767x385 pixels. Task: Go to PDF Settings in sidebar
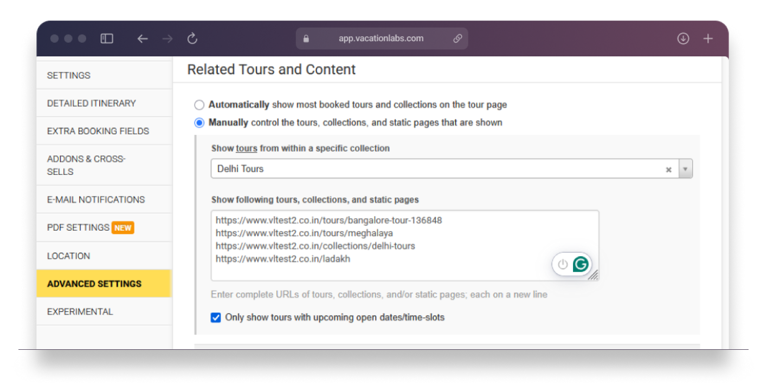[79, 227]
